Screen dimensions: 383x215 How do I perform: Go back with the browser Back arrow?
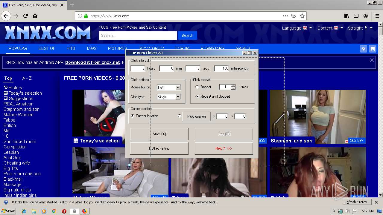(x=6, y=16)
